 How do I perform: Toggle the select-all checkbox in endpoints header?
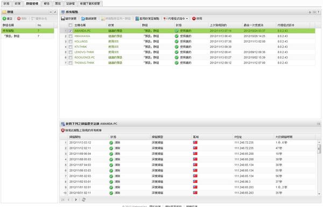coord(71,25)
